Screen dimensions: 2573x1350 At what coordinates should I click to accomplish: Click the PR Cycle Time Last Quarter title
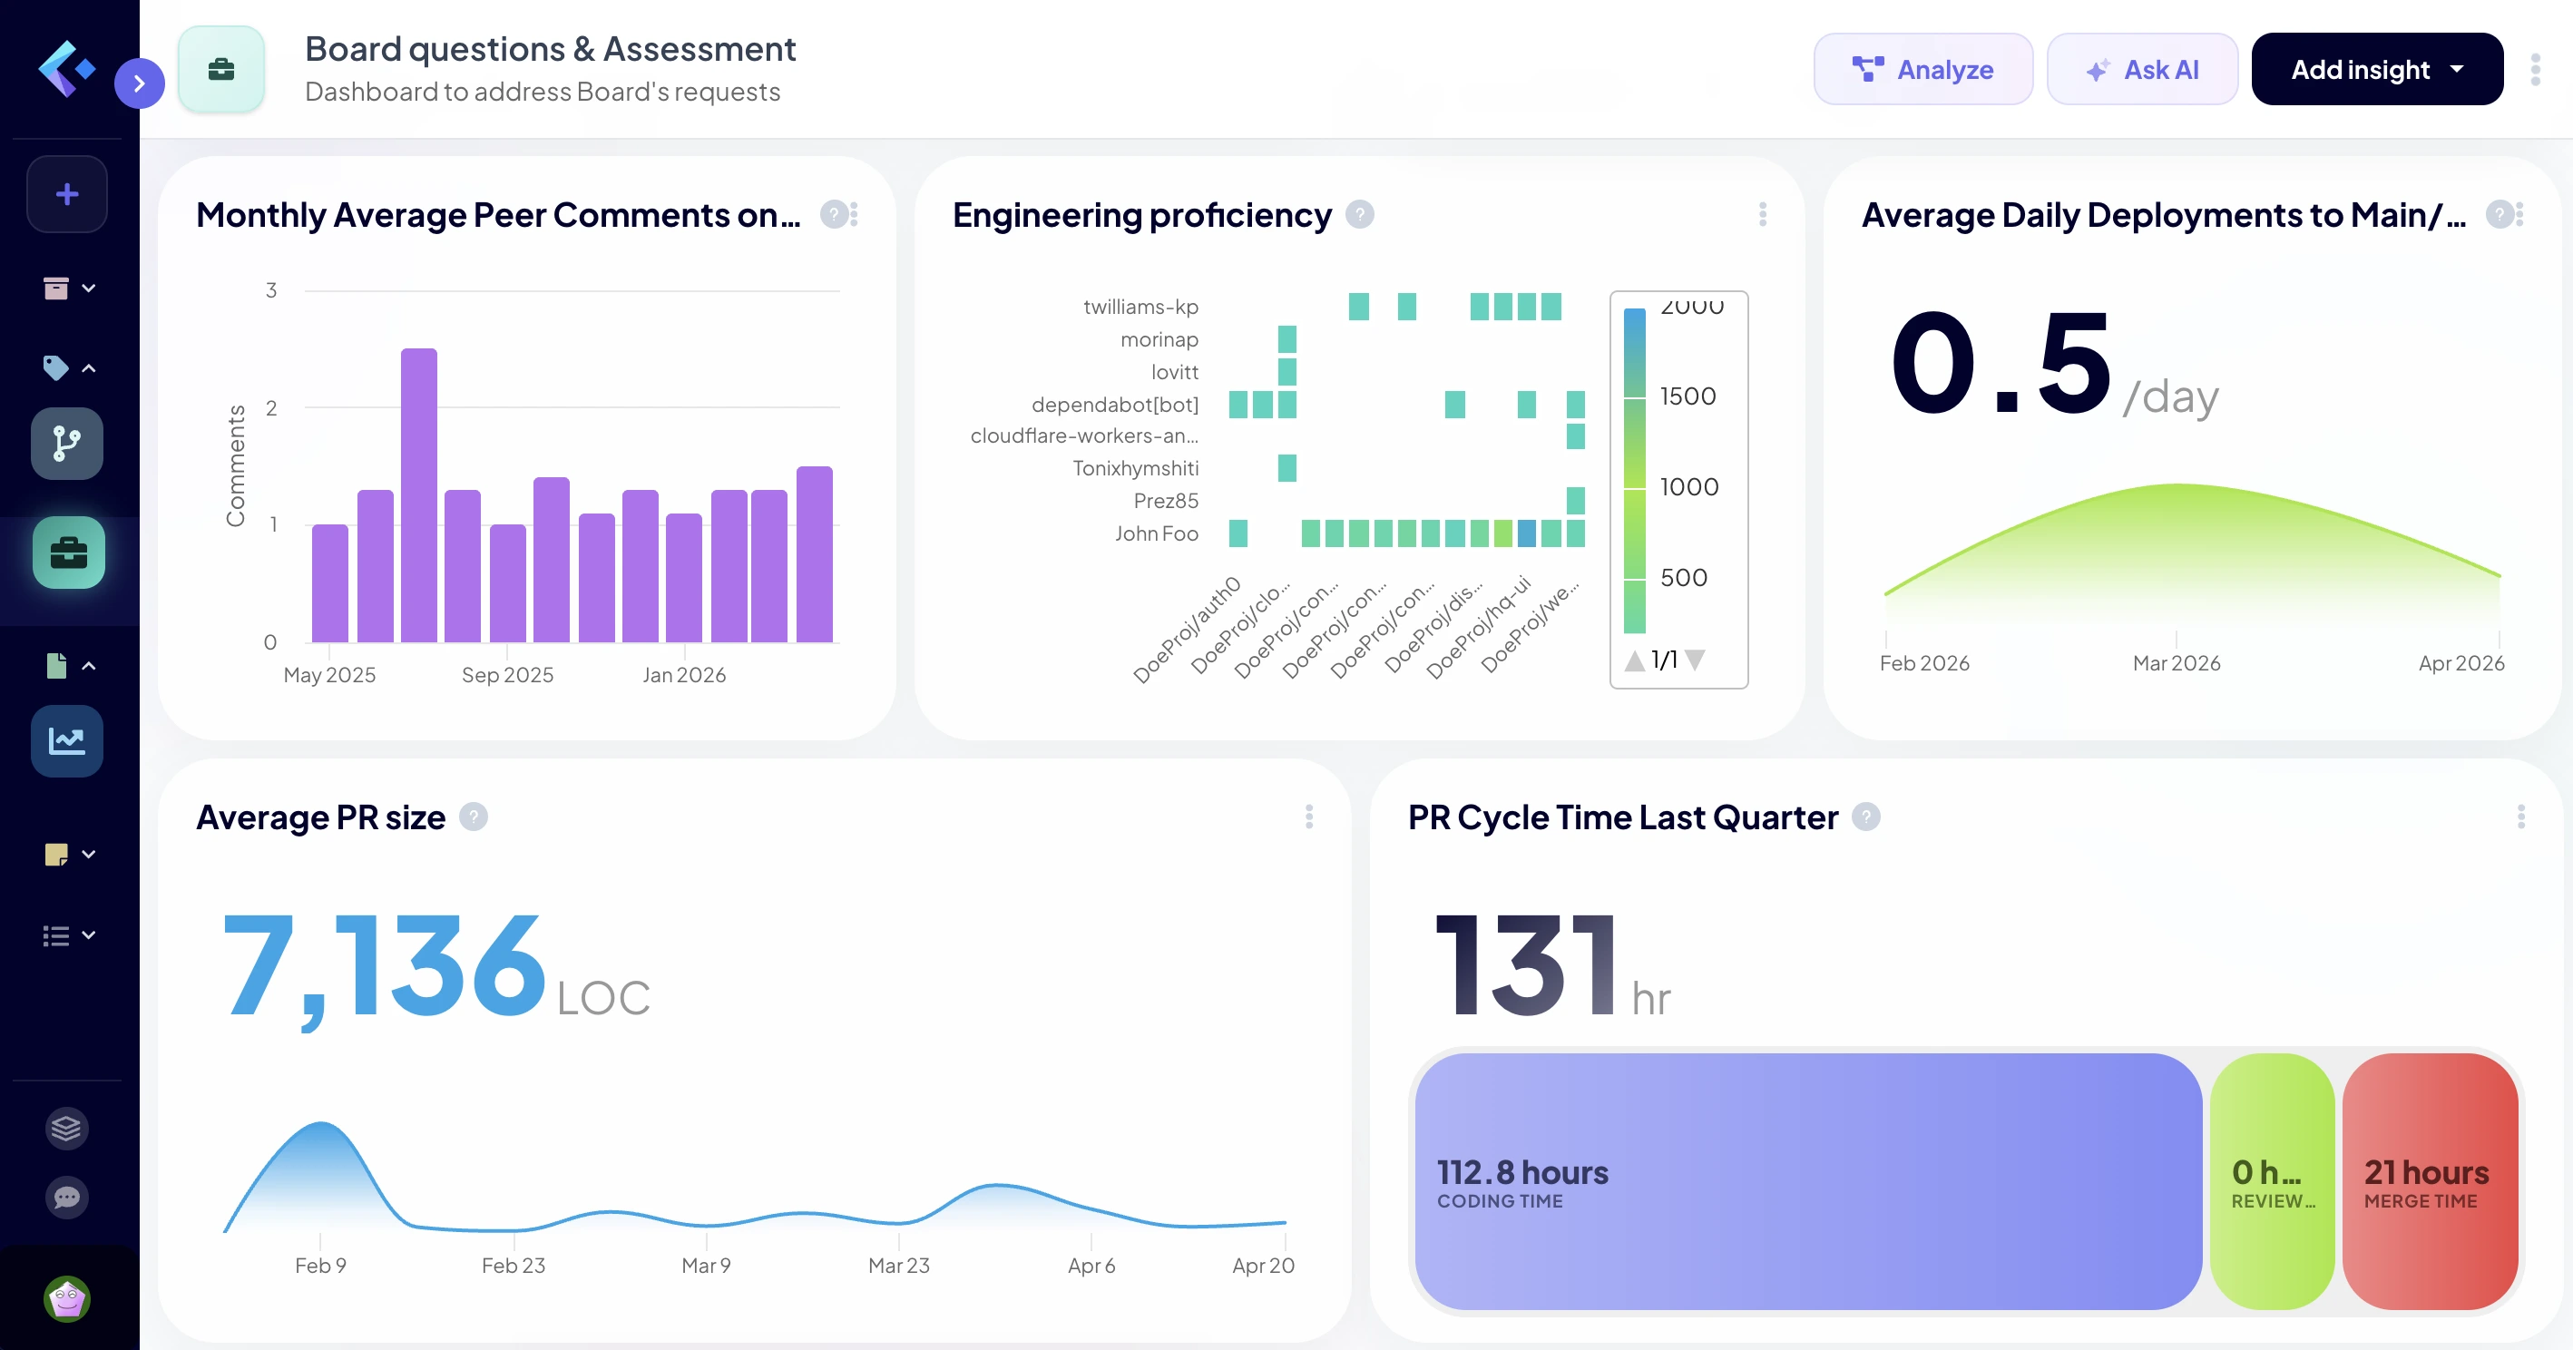click(x=1623, y=817)
